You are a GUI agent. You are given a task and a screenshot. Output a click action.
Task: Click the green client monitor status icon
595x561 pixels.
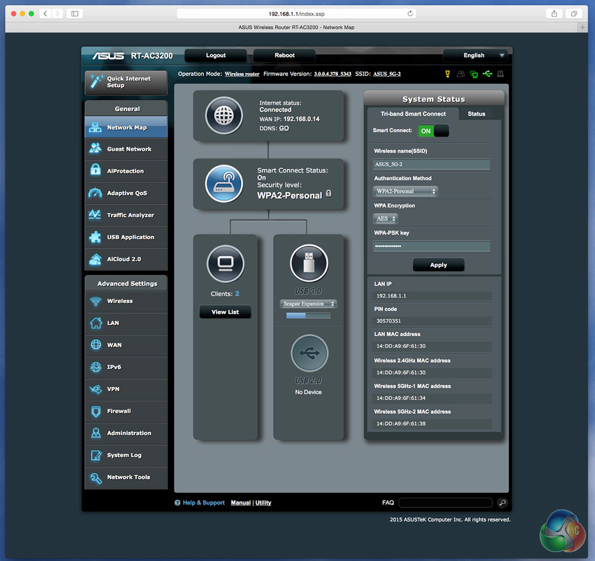tap(474, 74)
